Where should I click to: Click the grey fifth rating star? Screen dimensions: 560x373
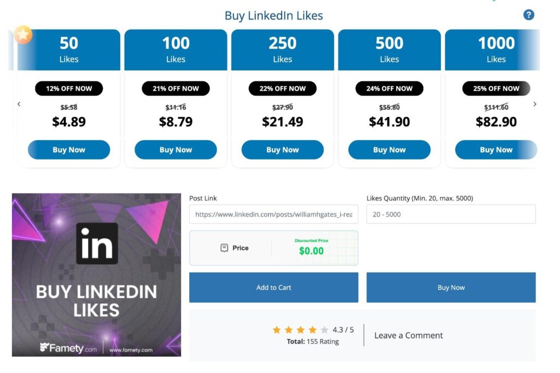coord(324,330)
